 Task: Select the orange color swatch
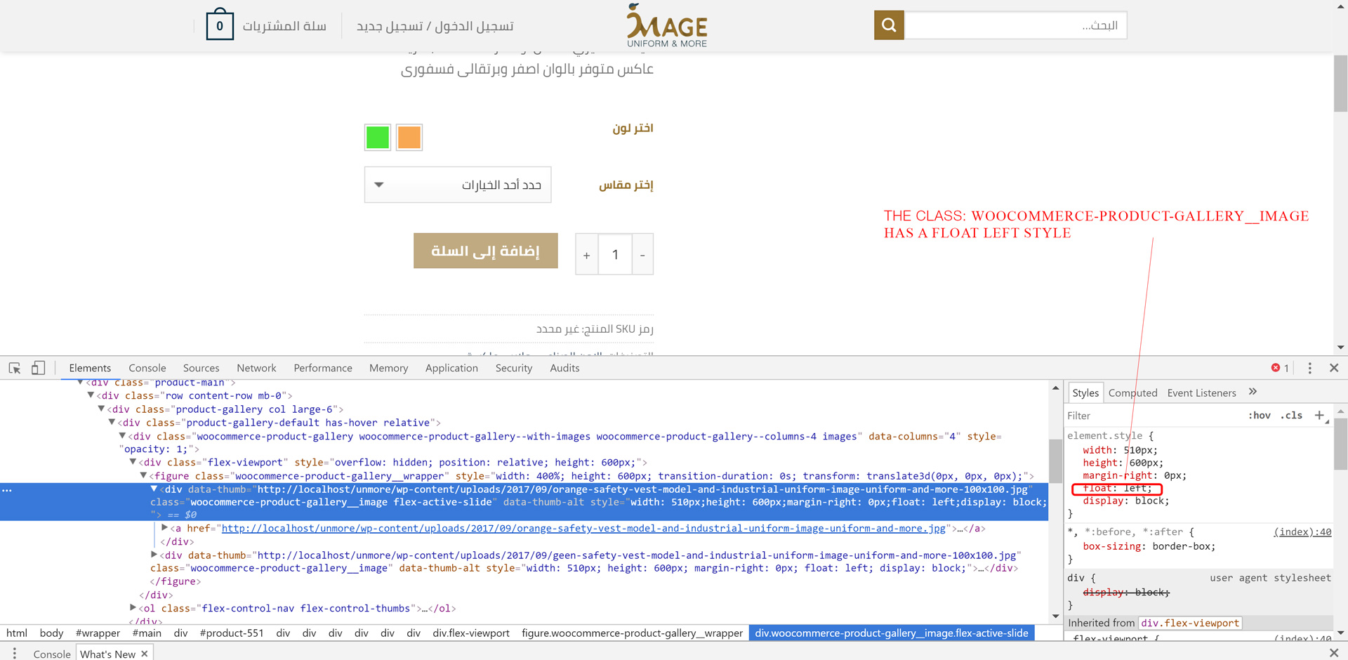click(409, 137)
